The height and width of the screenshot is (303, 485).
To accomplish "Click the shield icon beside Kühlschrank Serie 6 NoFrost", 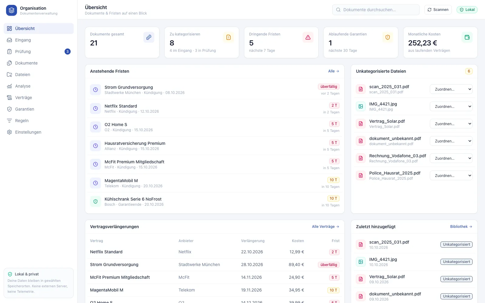I will coord(95,201).
